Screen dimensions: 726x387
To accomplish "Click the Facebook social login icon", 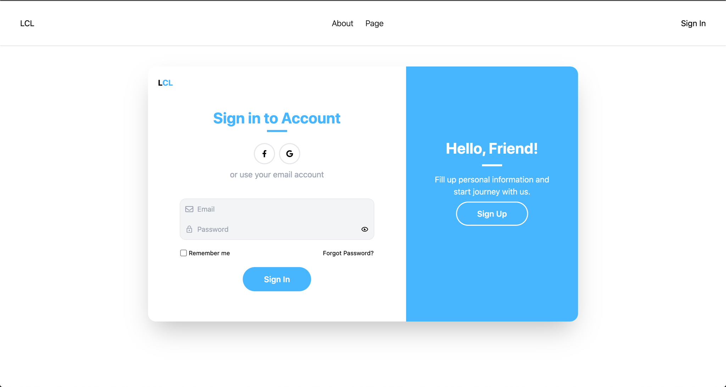I will coord(264,154).
